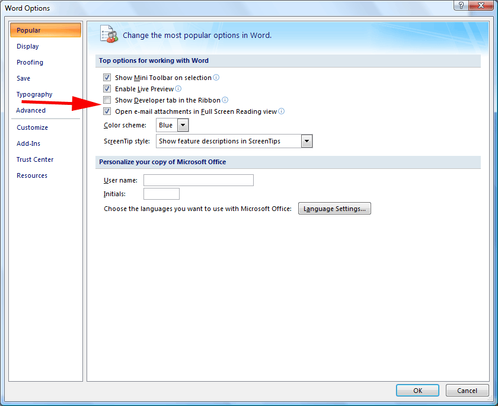
Task: Open the Trust Center settings
Action: click(x=35, y=159)
